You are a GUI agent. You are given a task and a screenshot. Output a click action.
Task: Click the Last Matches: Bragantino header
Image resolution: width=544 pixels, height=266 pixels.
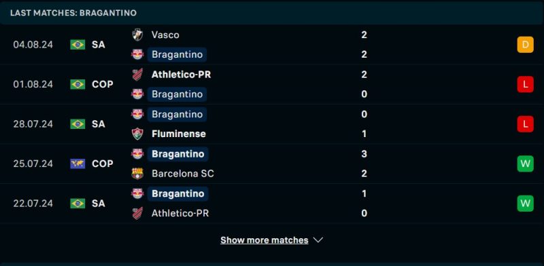point(73,13)
